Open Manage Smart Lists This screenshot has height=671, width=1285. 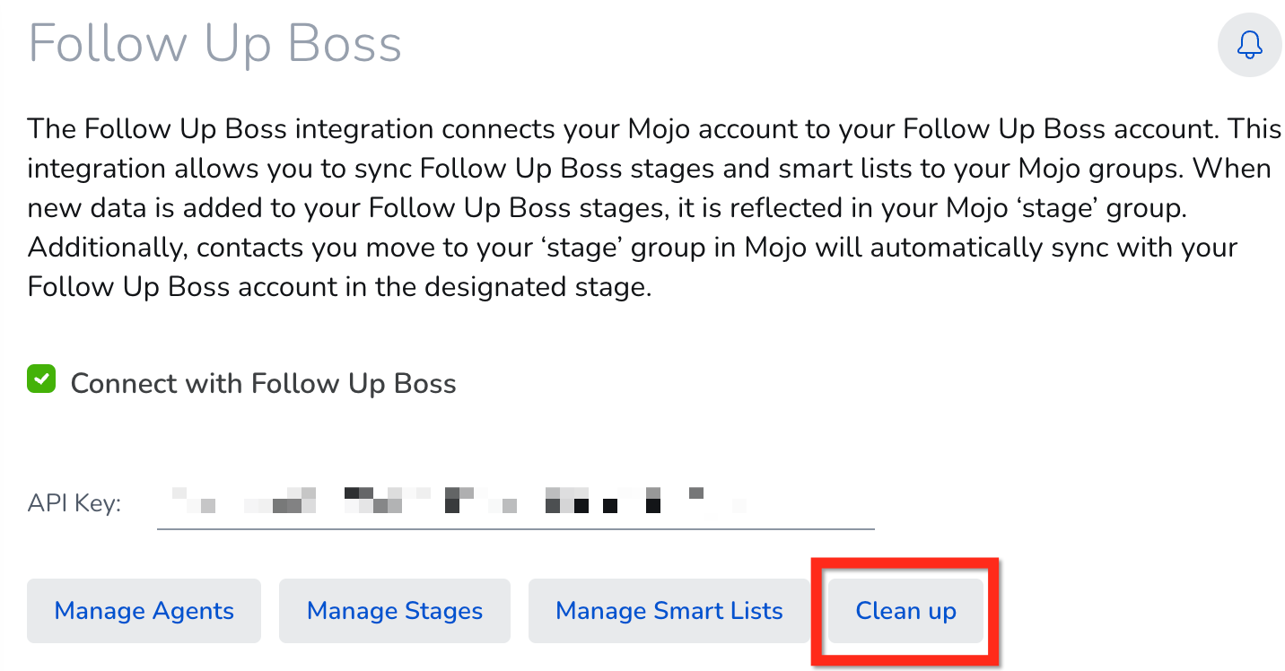(669, 611)
